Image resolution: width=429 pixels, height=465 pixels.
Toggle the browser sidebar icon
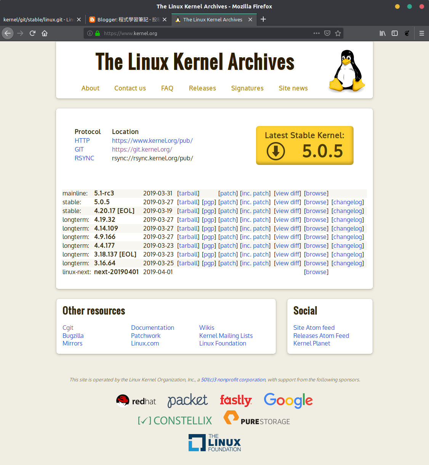pos(395,33)
